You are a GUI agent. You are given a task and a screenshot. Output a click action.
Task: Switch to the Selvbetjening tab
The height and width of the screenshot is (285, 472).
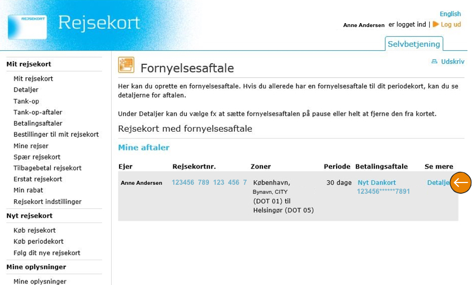pos(414,44)
